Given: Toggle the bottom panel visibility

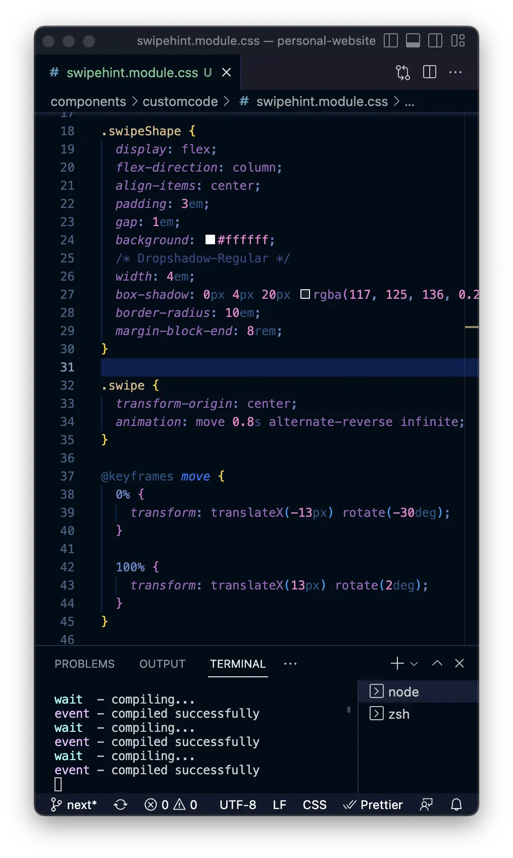Looking at the screenshot, I should pyautogui.click(x=413, y=41).
